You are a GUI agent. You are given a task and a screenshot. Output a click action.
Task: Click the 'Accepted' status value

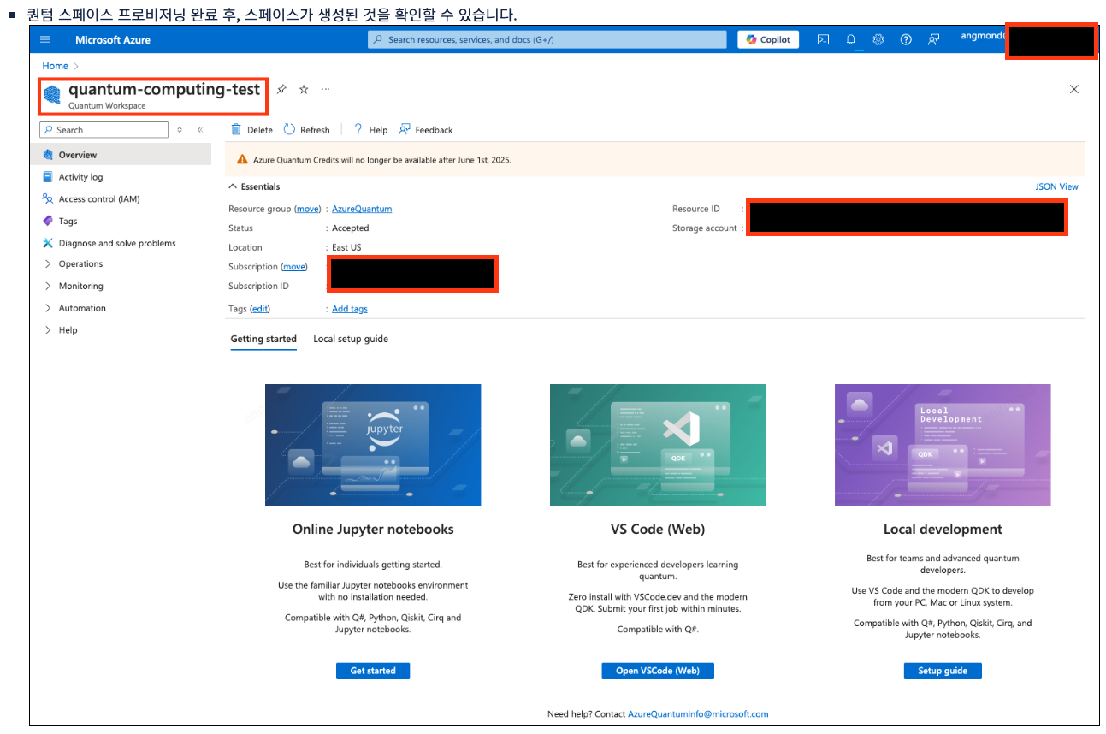pos(351,228)
